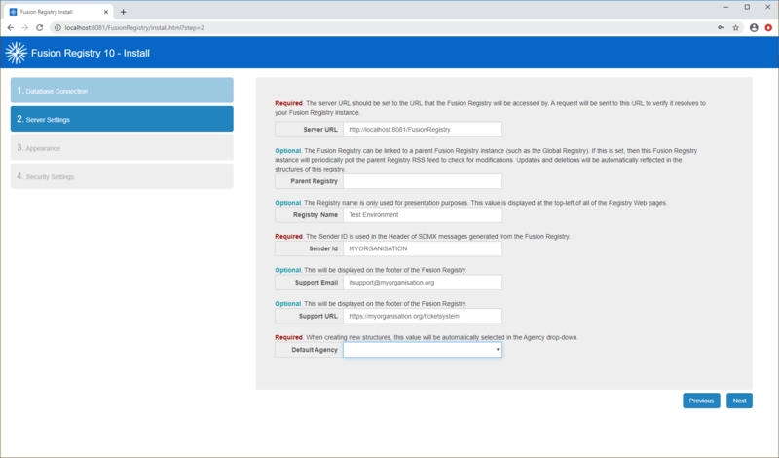
Task: Click the browser address bar URL
Action: [x=134, y=28]
